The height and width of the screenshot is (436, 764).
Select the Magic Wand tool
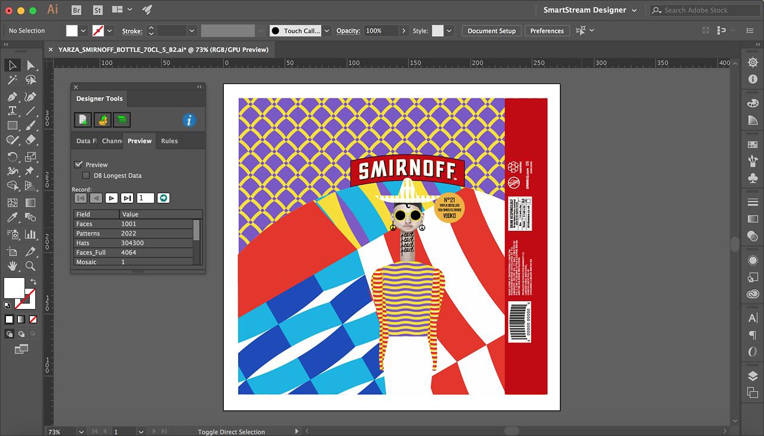[x=12, y=81]
